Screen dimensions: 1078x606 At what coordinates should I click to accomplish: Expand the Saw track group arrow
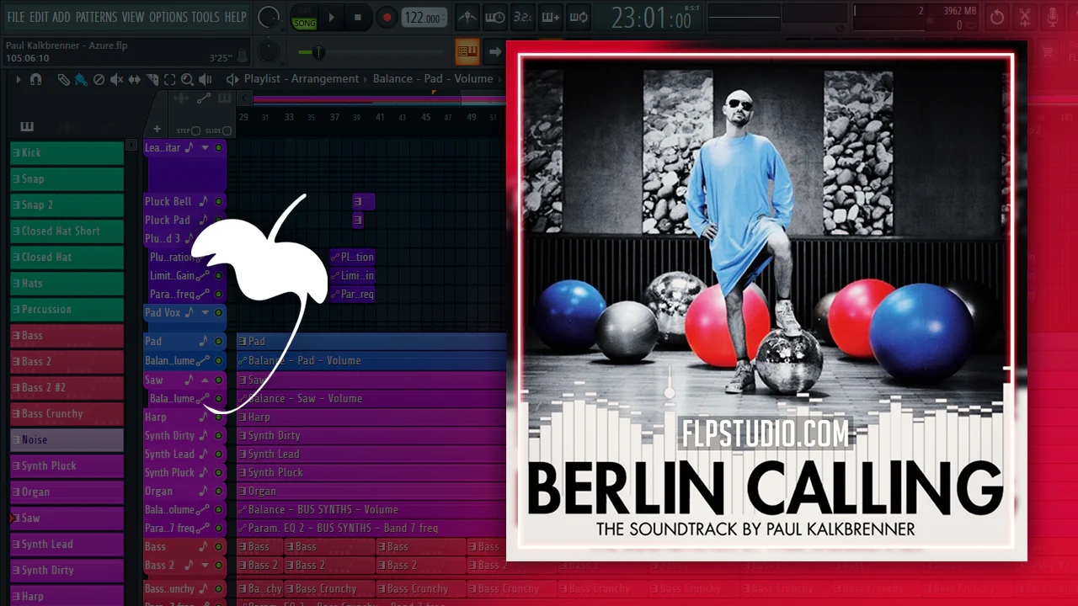205,380
